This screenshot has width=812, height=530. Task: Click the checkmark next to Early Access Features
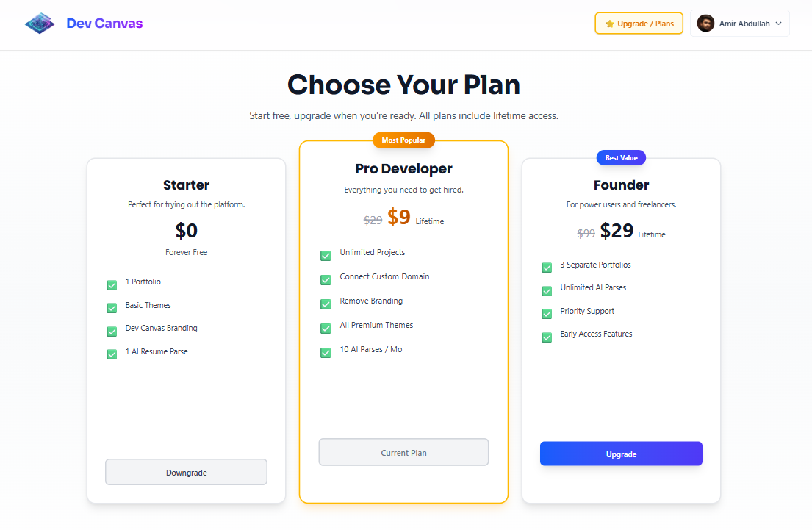point(547,337)
